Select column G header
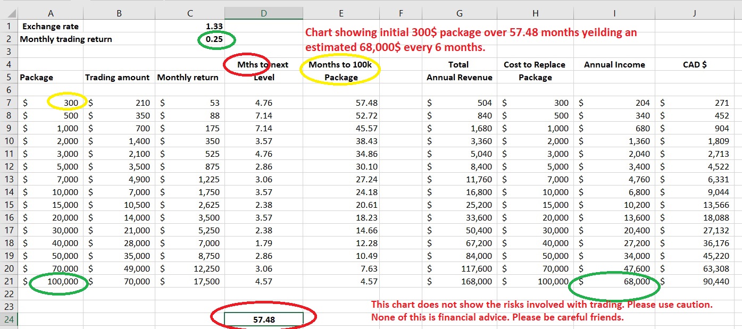Viewport: 742px width, 329px height. pos(459,13)
